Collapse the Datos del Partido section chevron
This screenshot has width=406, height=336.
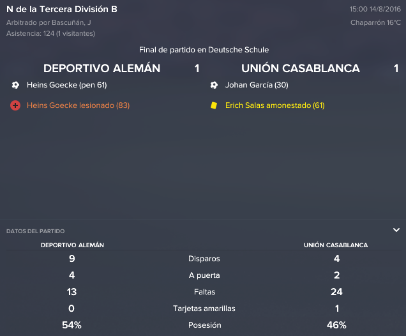pos(396,230)
